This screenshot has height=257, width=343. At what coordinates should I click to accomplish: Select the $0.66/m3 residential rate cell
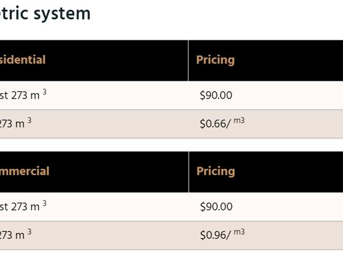click(266, 124)
